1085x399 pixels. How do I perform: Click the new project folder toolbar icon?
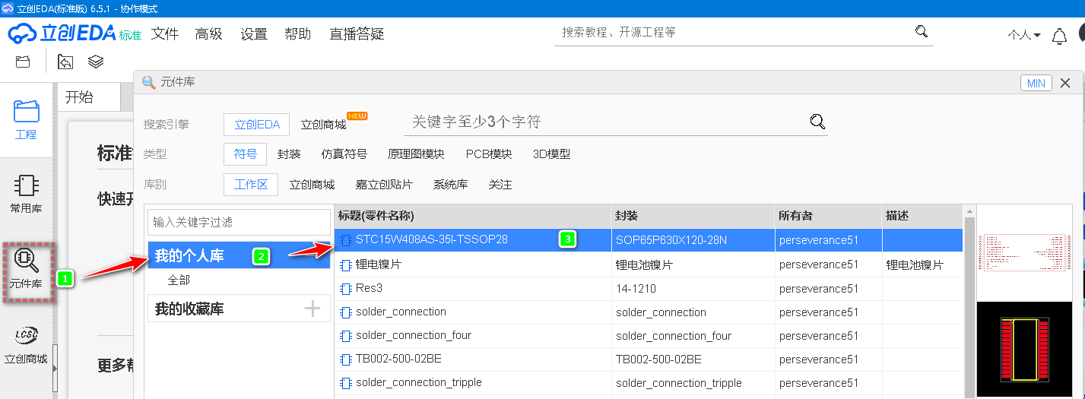23,62
